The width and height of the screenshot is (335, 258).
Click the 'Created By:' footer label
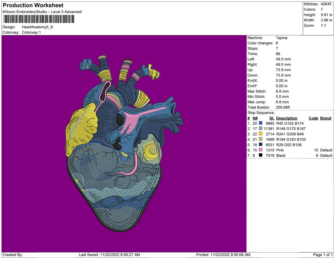[x=13, y=255]
